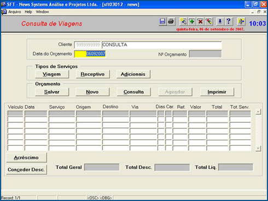
Task: Click the exit door toolbar icon
Action: tap(241, 21)
